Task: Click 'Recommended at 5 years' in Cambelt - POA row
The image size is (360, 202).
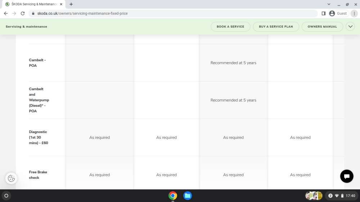Action: coord(233,63)
